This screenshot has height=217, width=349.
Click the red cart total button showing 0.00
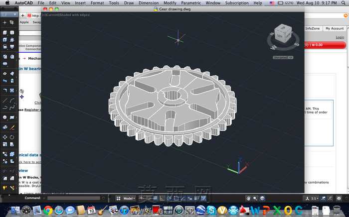(x=325, y=45)
